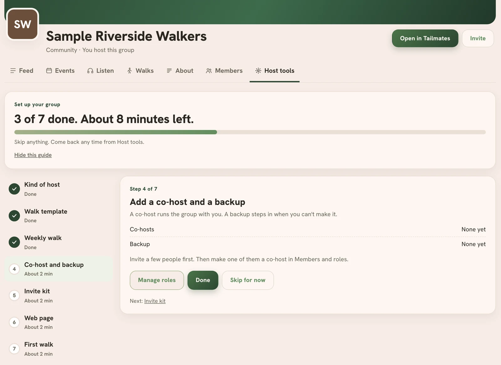View the About tab
The width and height of the screenshot is (501, 365).
[x=180, y=71]
